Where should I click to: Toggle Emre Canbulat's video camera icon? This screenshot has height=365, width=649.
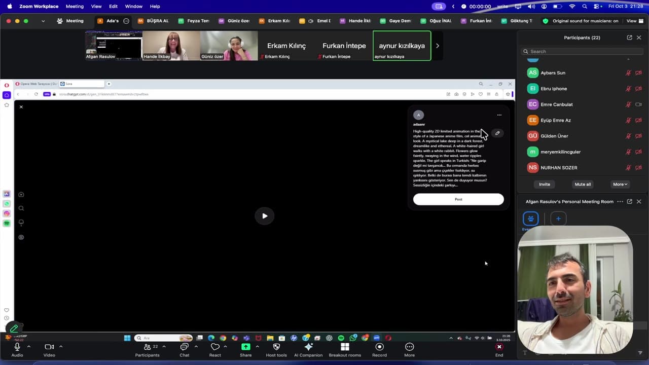(x=638, y=104)
